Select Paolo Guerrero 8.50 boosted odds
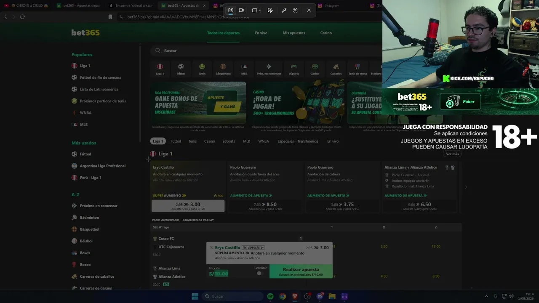539x303 pixels. tap(265, 206)
